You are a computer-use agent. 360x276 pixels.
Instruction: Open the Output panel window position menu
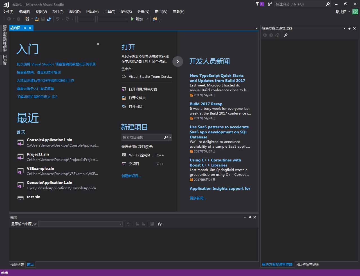pos(245,217)
